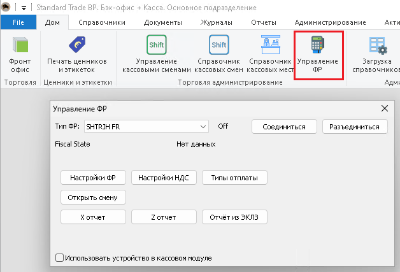Switch to the Справочники tab
Viewport: 400px width, 272px height.
(102, 22)
